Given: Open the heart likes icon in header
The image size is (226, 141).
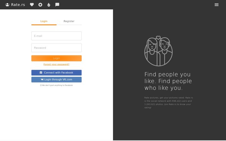Looking at the screenshot, I should point(32,5).
